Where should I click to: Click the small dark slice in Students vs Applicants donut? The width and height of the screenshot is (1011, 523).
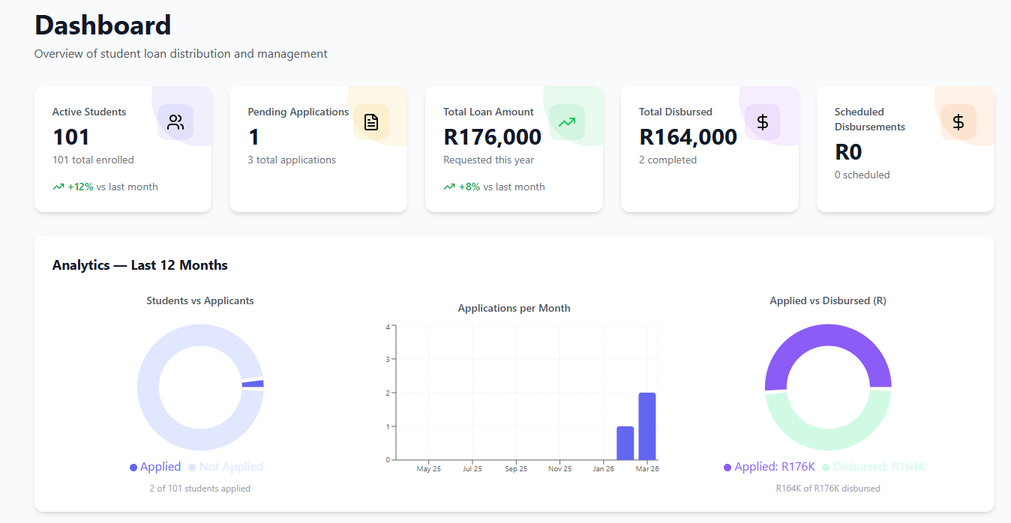(x=253, y=384)
